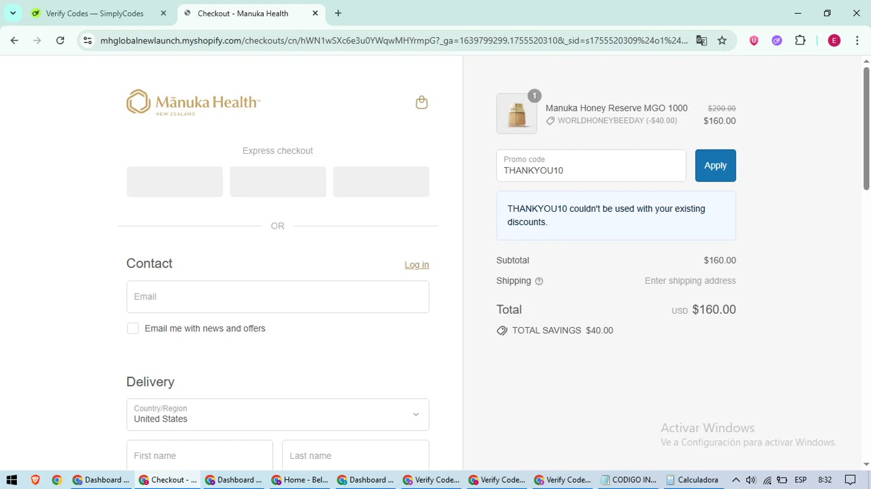Click the Total Savings tag icon
Screen dimensions: 871x489
coord(502,331)
